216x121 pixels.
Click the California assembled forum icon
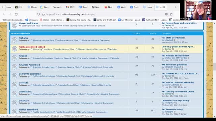[15, 76]
